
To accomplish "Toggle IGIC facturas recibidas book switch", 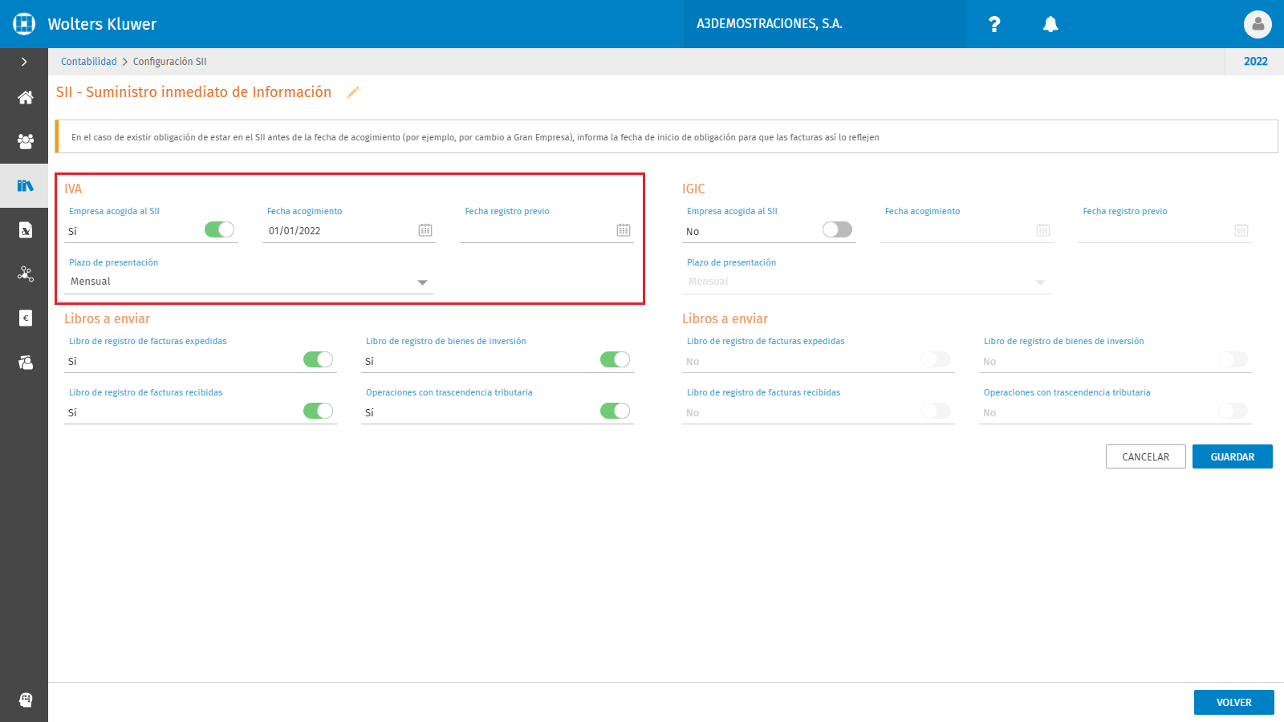I will pos(936,411).
